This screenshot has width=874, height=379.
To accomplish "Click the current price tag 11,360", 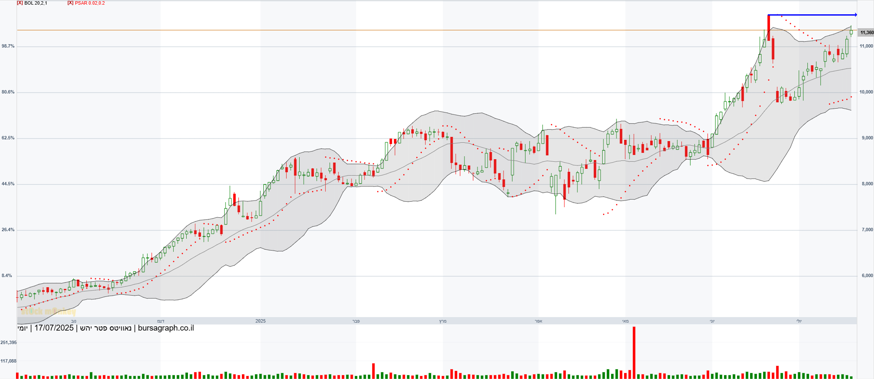I will 866,32.
